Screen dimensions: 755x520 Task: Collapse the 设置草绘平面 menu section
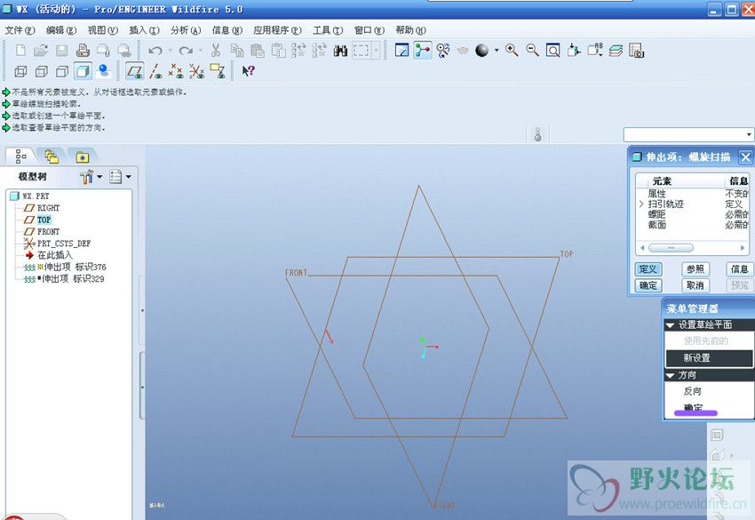[670, 325]
